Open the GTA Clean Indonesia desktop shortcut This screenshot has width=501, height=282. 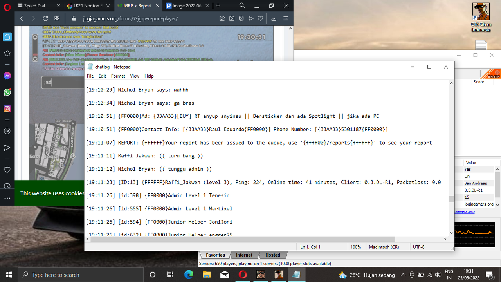[x=481, y=18]
